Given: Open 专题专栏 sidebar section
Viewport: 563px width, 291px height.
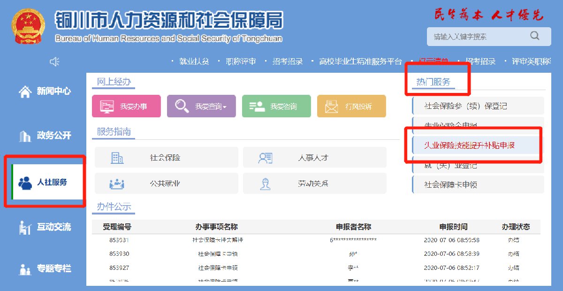Looking at the screenshot, I should (x=45, y=269).
